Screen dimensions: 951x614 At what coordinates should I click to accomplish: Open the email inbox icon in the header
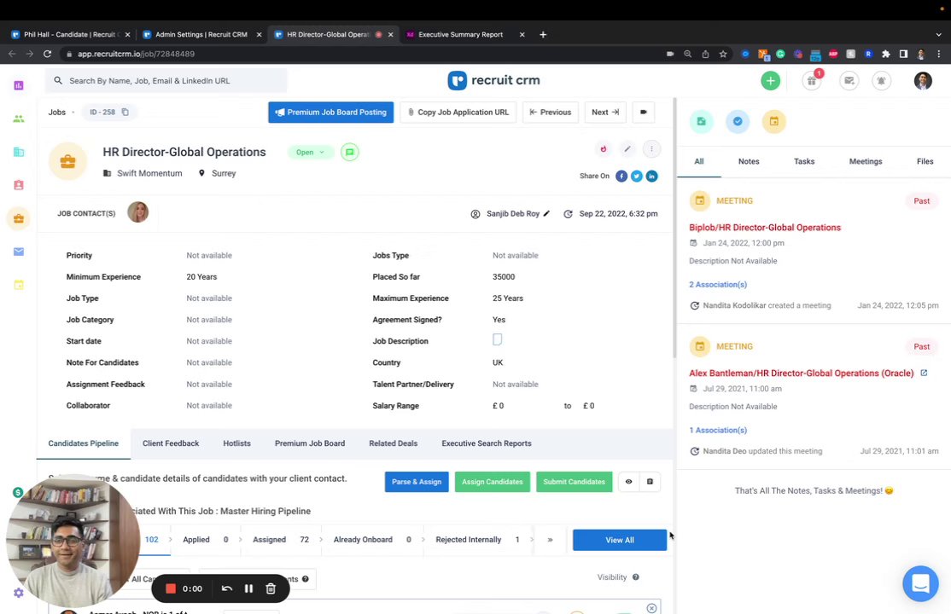pyautogui.click(x=849, y=81)
